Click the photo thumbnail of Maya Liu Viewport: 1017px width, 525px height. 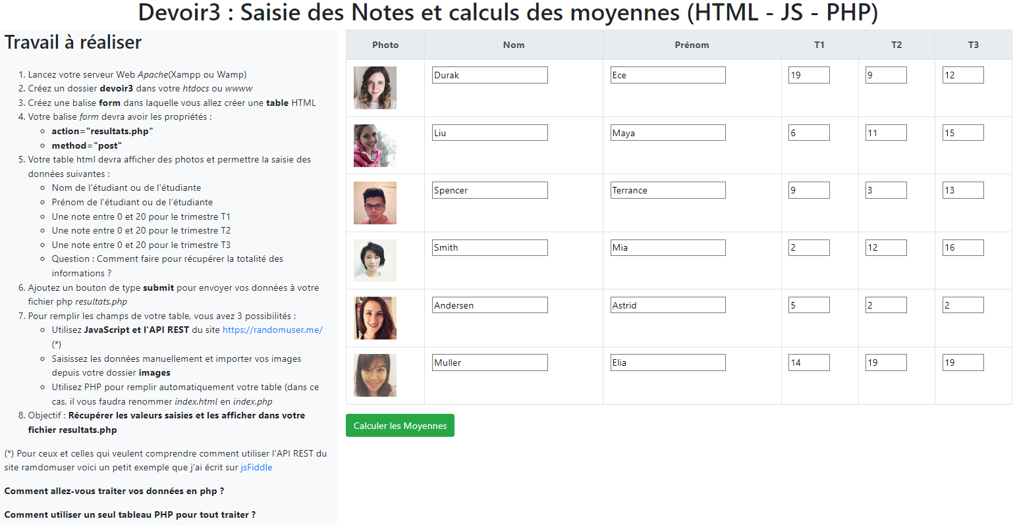click(374, 145)
